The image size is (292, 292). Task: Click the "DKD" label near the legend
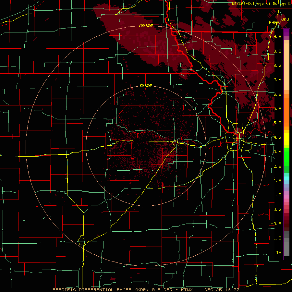point(285,19)
